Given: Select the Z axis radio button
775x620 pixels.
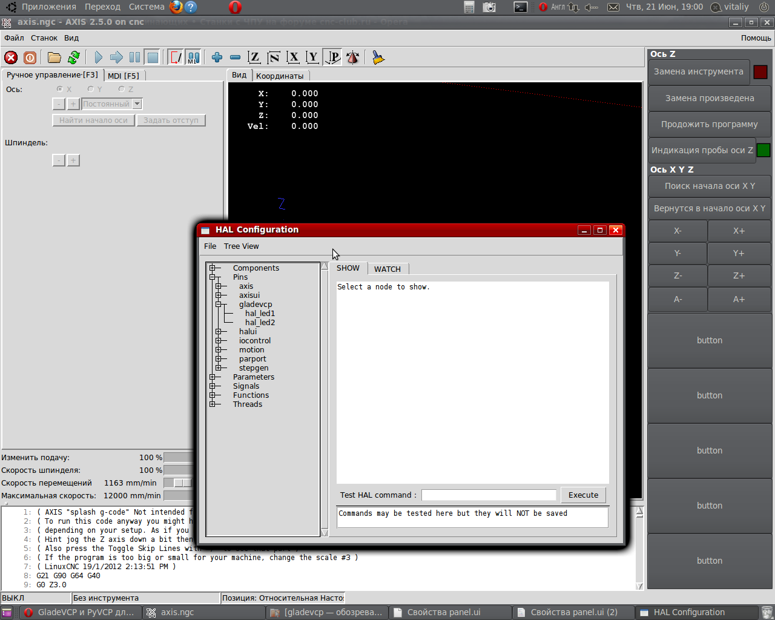Looking at the screenshot, I should (x=122, y=89).
